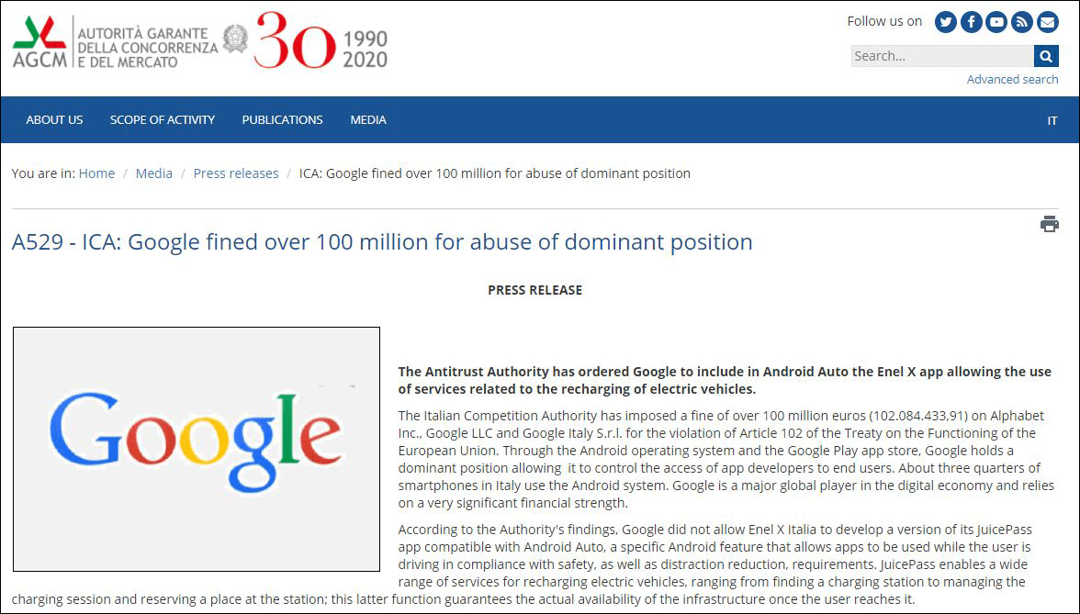Print the page using printer icon
Screen dimensions: 1080x614
tap(1049, 224)
